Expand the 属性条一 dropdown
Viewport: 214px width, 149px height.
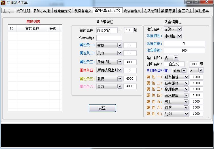(x=119, y=45)
